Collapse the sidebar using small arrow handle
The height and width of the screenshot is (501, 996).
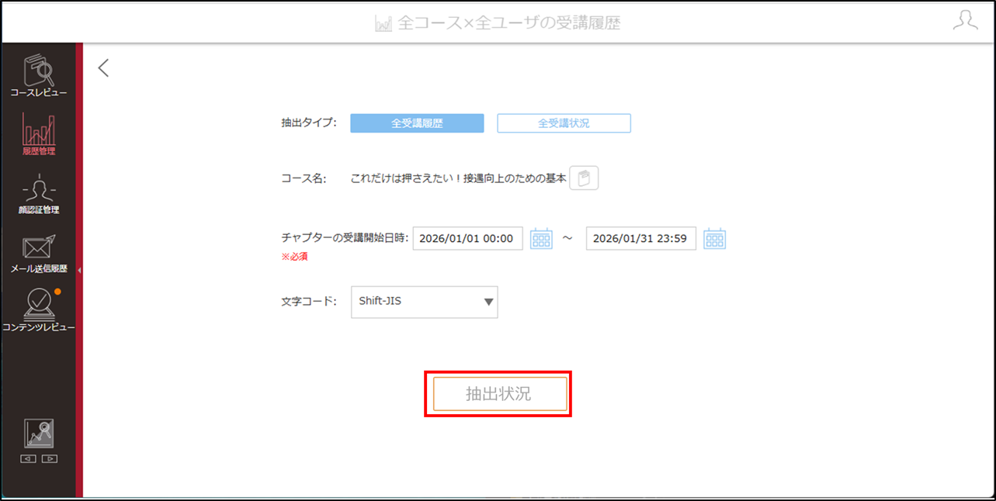point(79,270)
